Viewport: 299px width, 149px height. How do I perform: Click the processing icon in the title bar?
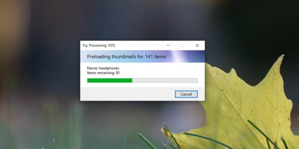pyautogui.click(x=85, y=46)
